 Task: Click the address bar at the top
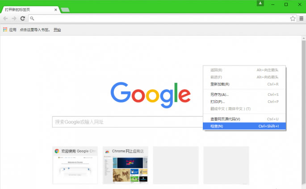pos(161,18)
